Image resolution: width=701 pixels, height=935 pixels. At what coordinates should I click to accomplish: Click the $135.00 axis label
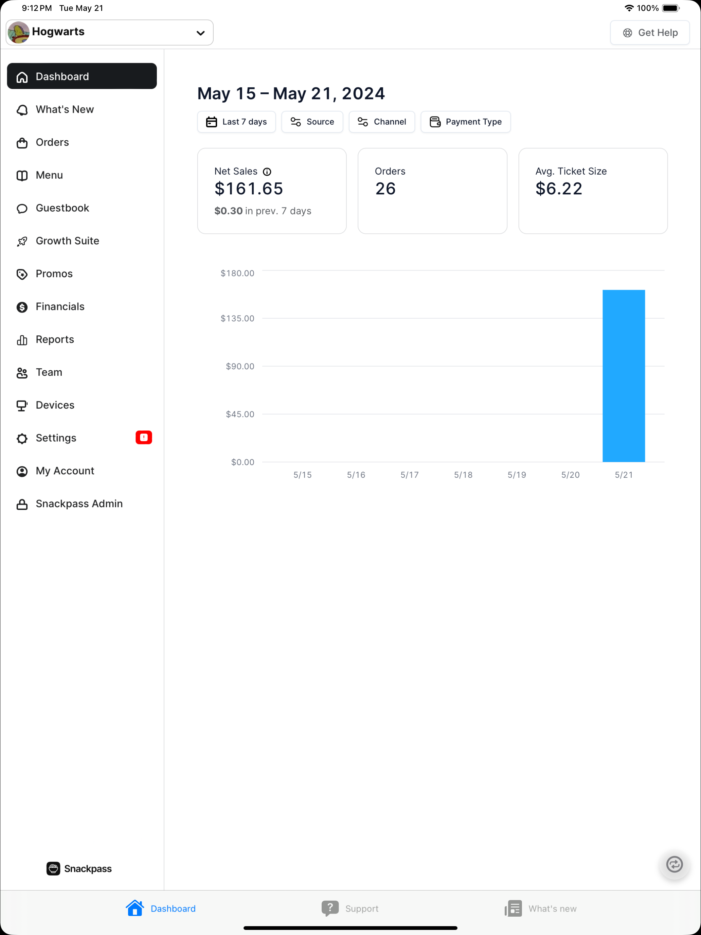pyautogui.click(x=237, y=318)
